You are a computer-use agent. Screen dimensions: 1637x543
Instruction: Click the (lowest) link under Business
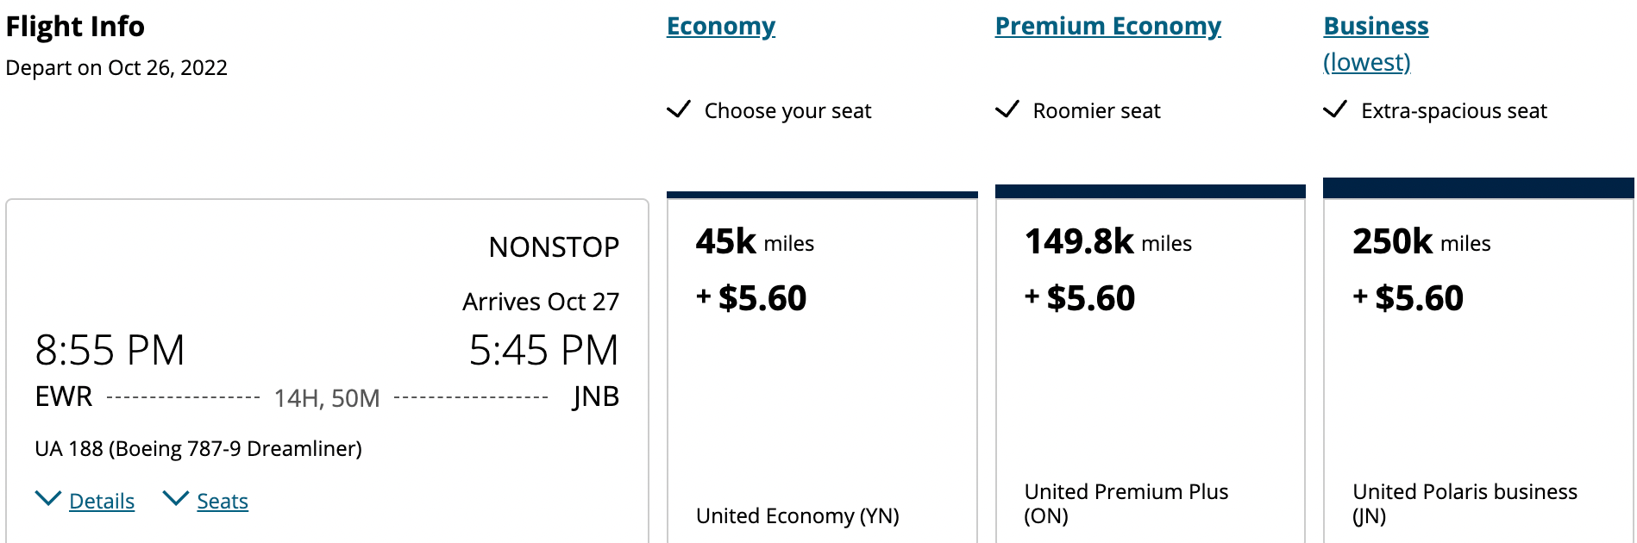1366,61
